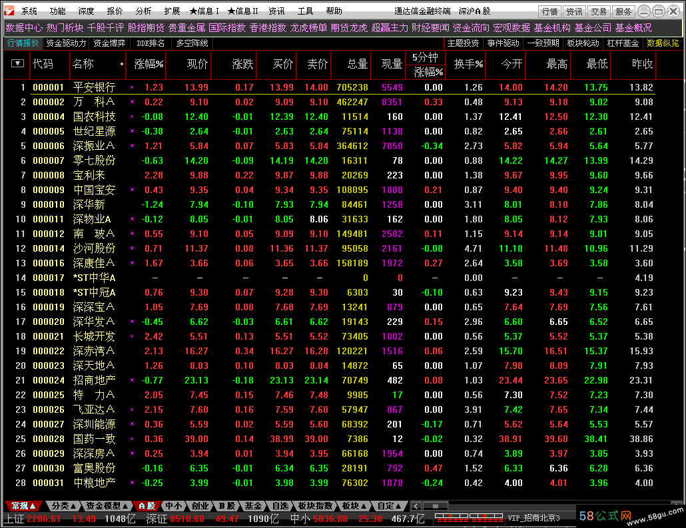686x528 pixels.
Task: Switch to 资金博弈 tab
Action: (x=109, y=43)
